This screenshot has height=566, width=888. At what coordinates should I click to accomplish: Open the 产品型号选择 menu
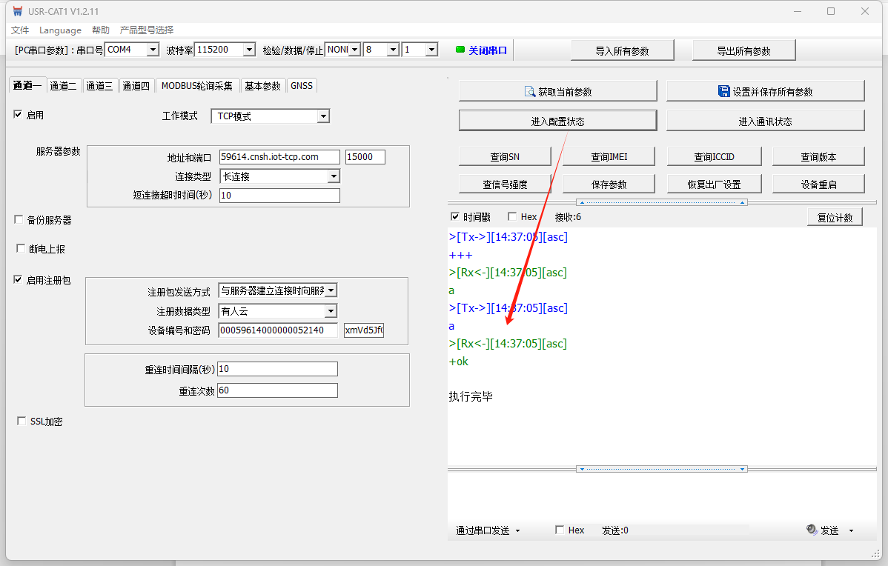(147, 30)
